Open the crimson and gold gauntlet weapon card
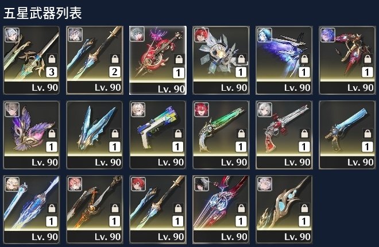Viewport: 379px width, 247px height. [347, 60]
